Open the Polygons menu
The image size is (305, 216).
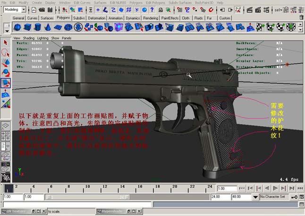tap(136, 2)
